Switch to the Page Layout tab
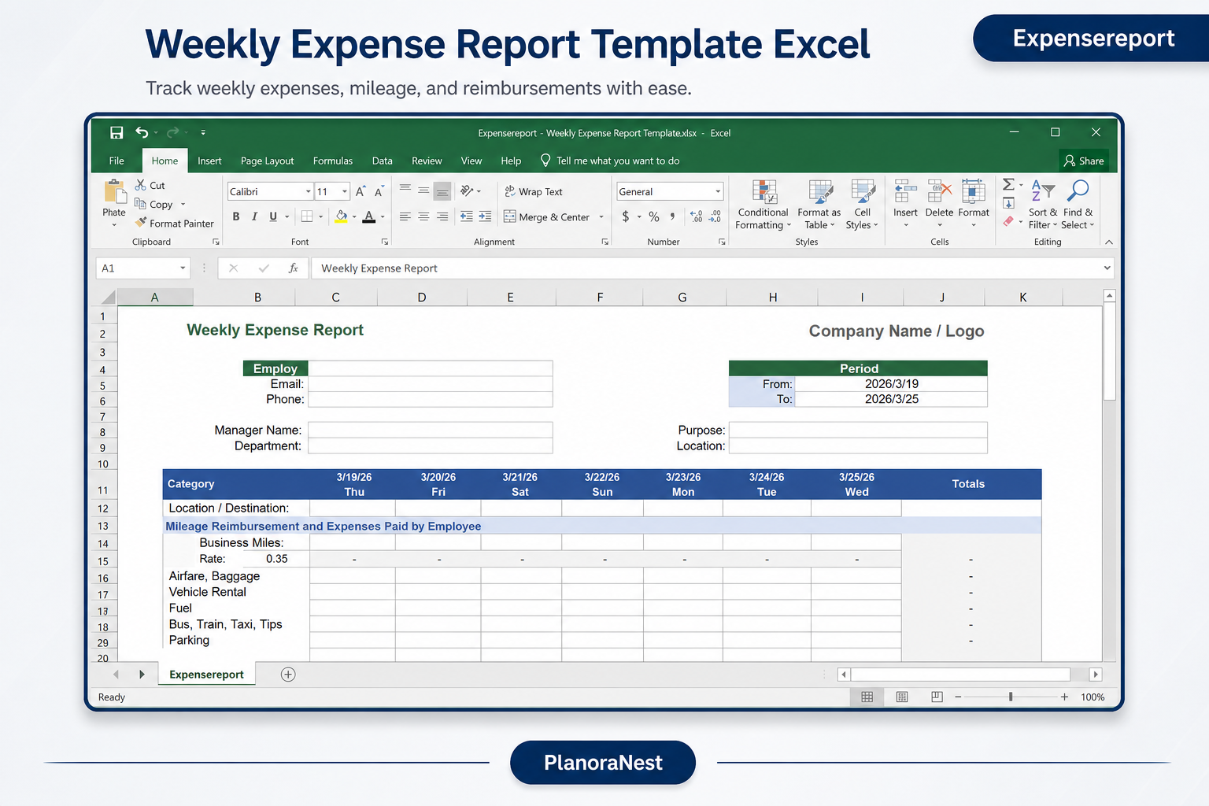The width and height of the screenshot is (1209, 806). [267, 161]
